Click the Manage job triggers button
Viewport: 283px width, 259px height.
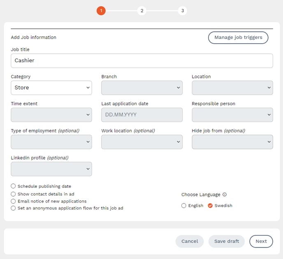pos(238,38)
